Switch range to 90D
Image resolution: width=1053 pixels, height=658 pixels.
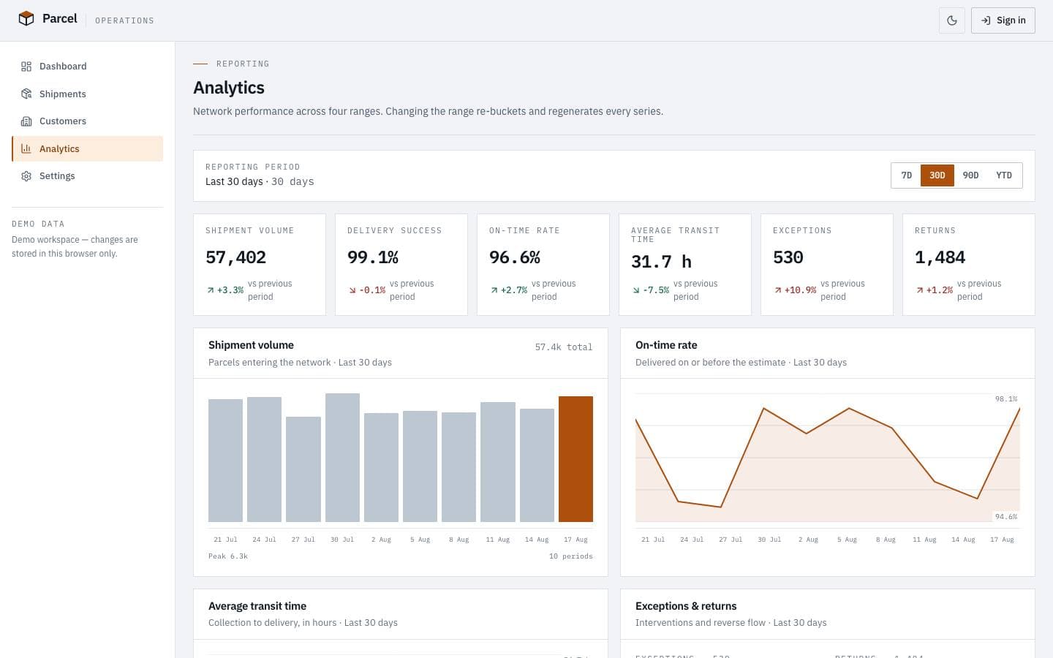tap(970, 175)
